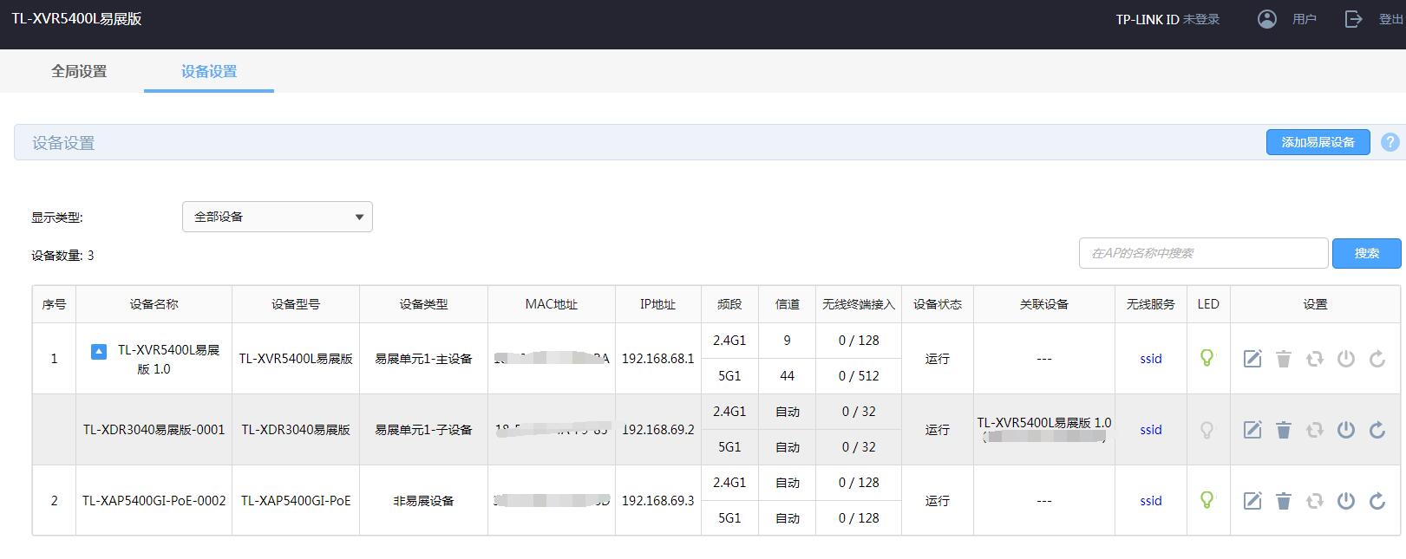This screenshot has height=559, width=1406.
Task: Click the circular-arrow icon for TL-XDR3040易展版-0001
Action: click(1377, 430)
